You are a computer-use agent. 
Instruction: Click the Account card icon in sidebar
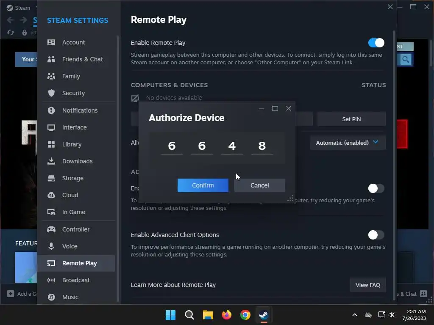click(x=51, y=42)
